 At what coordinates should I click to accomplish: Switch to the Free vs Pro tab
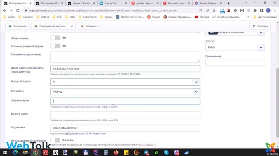click(x=113, y=3)
